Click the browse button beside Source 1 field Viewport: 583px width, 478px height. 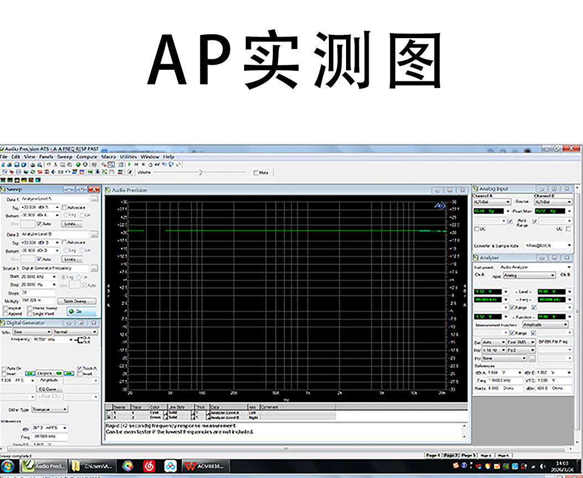pyautogui.click(x=94, y=268)
